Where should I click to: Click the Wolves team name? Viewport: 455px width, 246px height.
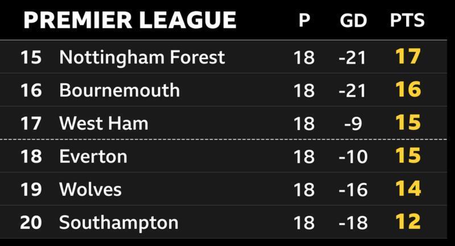tap(90, 189)
